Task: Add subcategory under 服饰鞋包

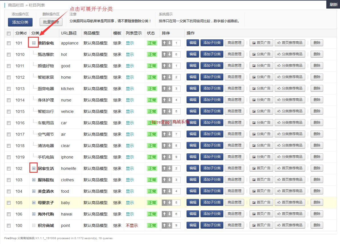Action: coord(212,179)
